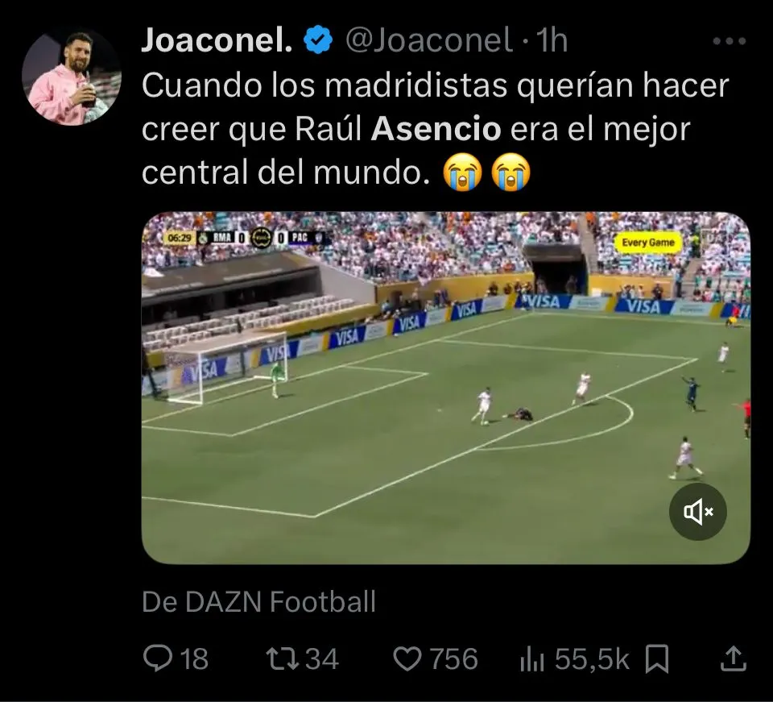Screen dimensions: 773x702
Task: Open the reply comment icon
Action: coord(157,658)
